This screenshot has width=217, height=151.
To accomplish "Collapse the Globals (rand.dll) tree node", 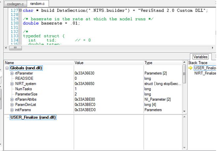I will 7,68.
